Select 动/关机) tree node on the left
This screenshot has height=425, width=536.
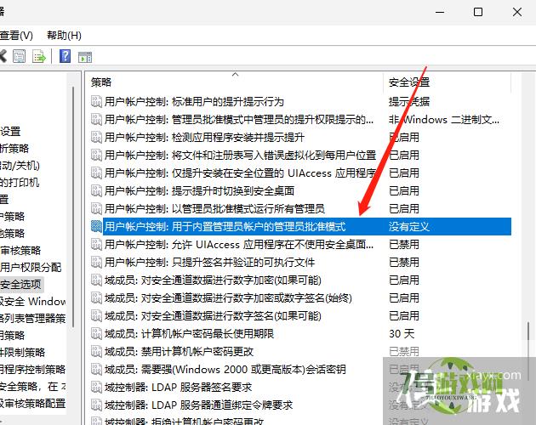(20, 166)
